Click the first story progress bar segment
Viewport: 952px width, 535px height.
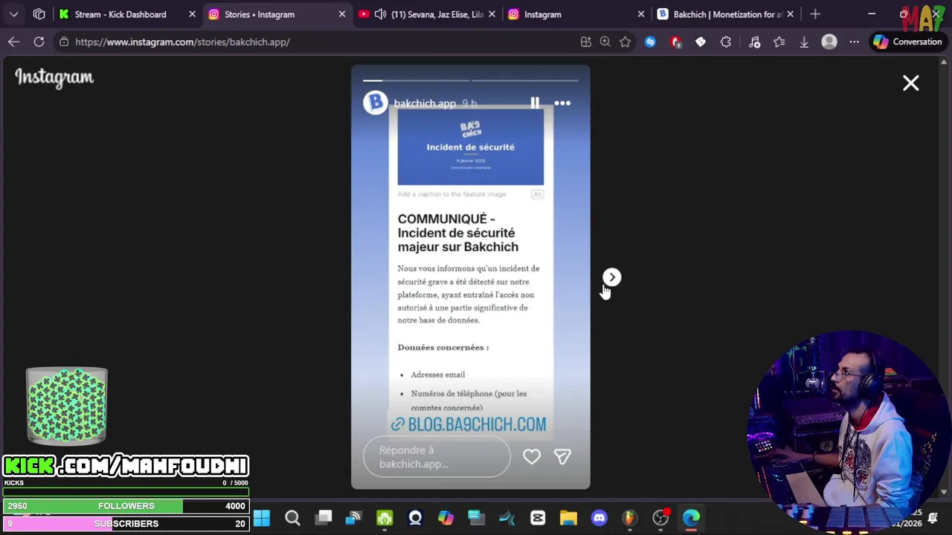point(416,80)
